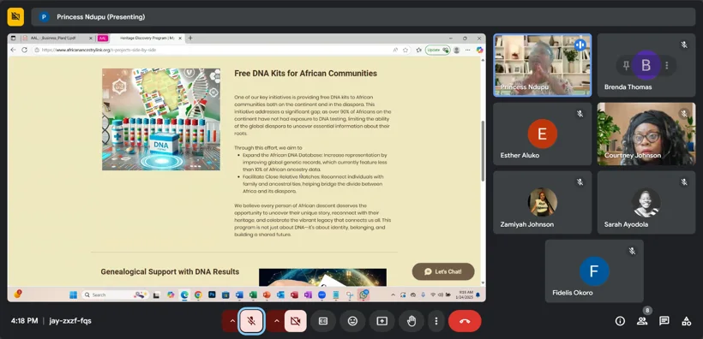Viewport: 703px width, 339px height.
Task: Click the webpage vertical scrollbar thumb
Action: pos(483,151)
